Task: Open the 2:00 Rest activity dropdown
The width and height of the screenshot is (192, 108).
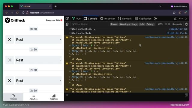Action: (x=38, y=81)
